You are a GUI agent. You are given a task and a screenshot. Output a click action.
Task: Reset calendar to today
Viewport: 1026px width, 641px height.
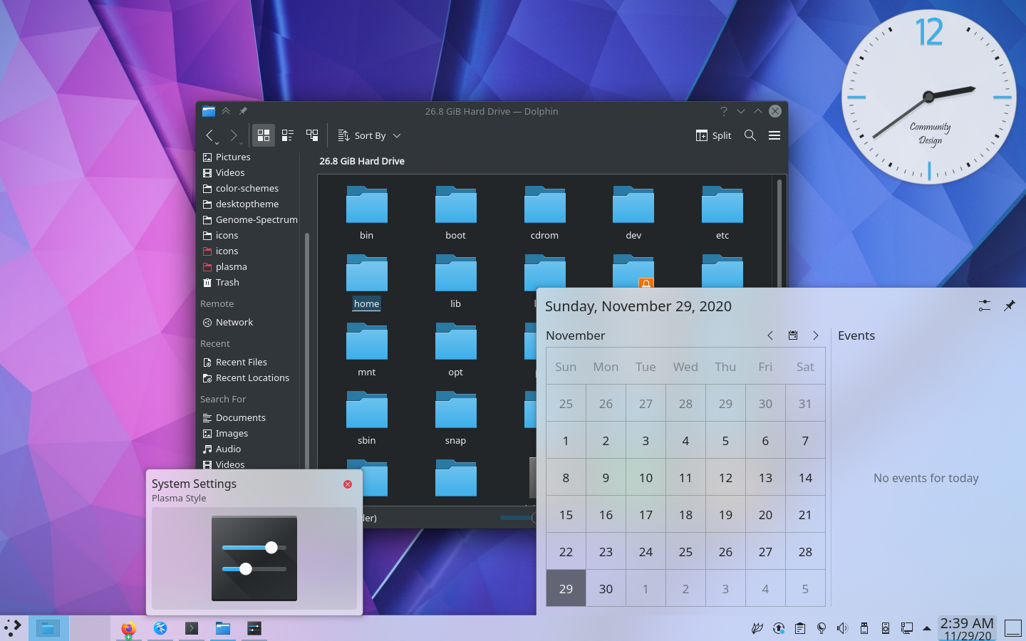(793, 335)
